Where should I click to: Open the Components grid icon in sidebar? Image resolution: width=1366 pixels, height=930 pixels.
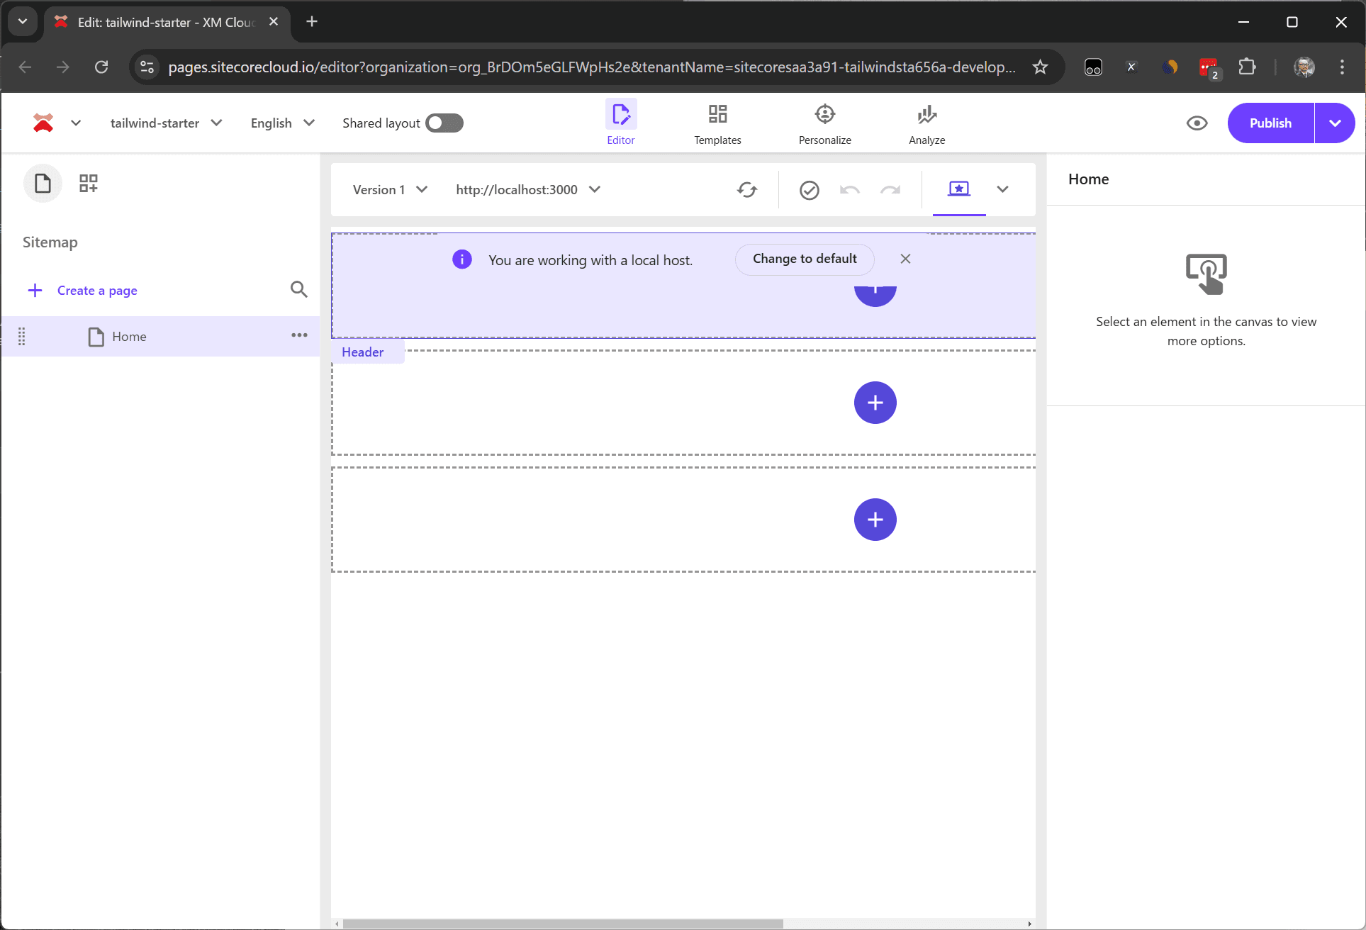[89, 184]
